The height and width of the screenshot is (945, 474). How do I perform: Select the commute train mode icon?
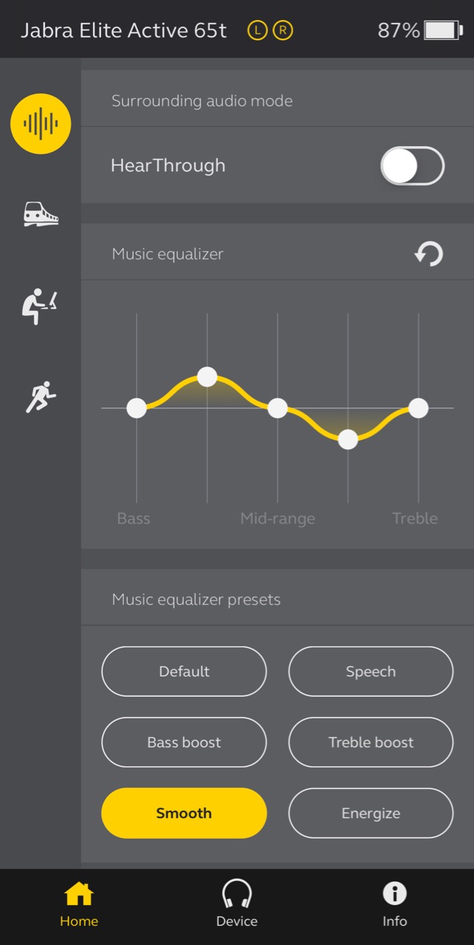[41, 215]
